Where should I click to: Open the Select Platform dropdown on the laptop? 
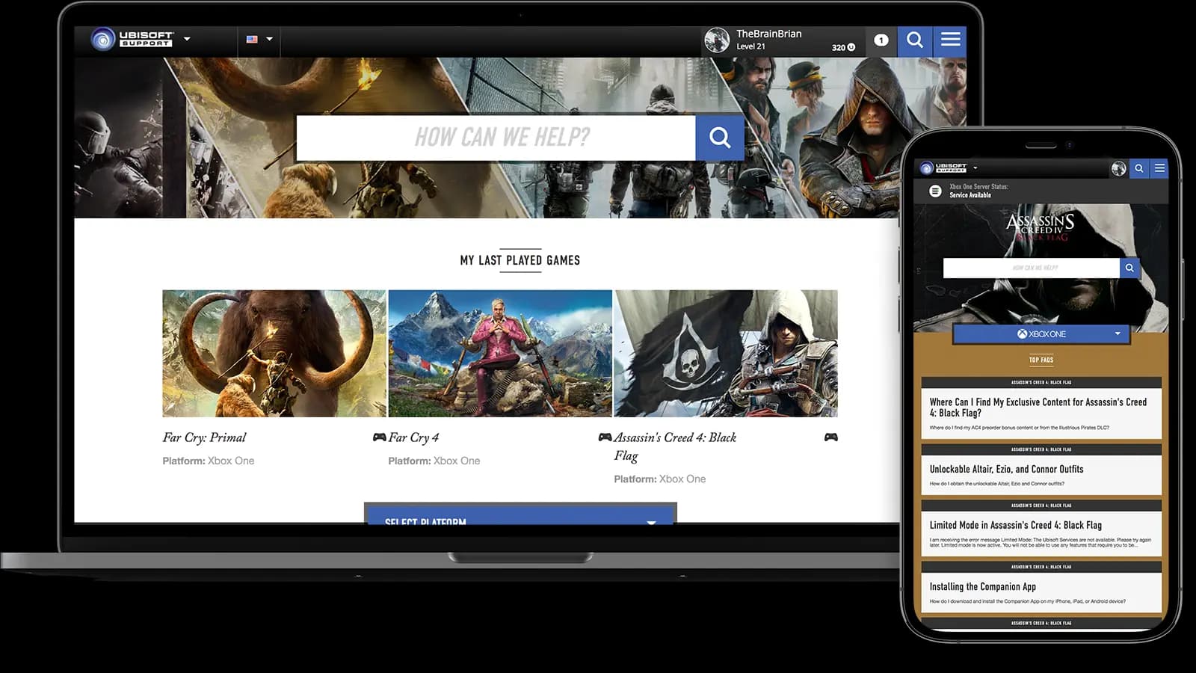[x=520, y=514]
